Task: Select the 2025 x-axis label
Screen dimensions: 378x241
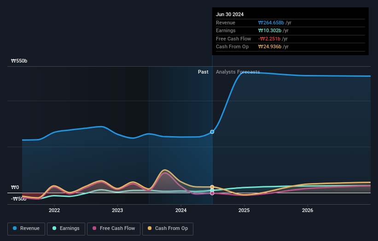Action: pyautogui.click(x=244, y=210)
